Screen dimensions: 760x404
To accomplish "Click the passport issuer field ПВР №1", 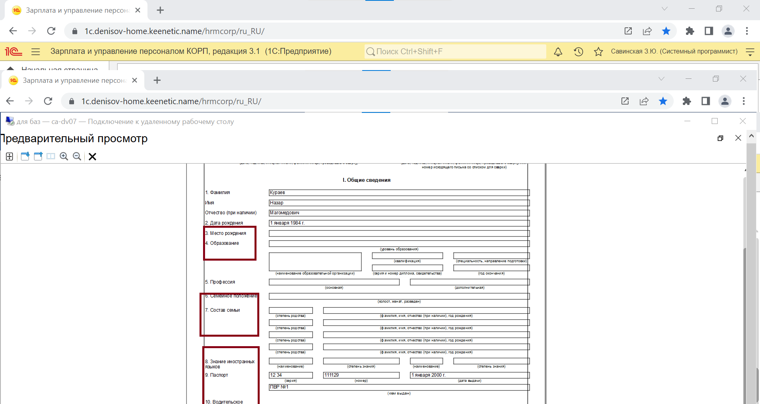I will tap(399, 387).
